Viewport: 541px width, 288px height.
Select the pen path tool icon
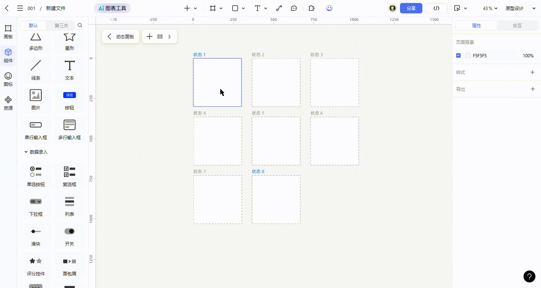pyautogui.click(x=279, y=8)
